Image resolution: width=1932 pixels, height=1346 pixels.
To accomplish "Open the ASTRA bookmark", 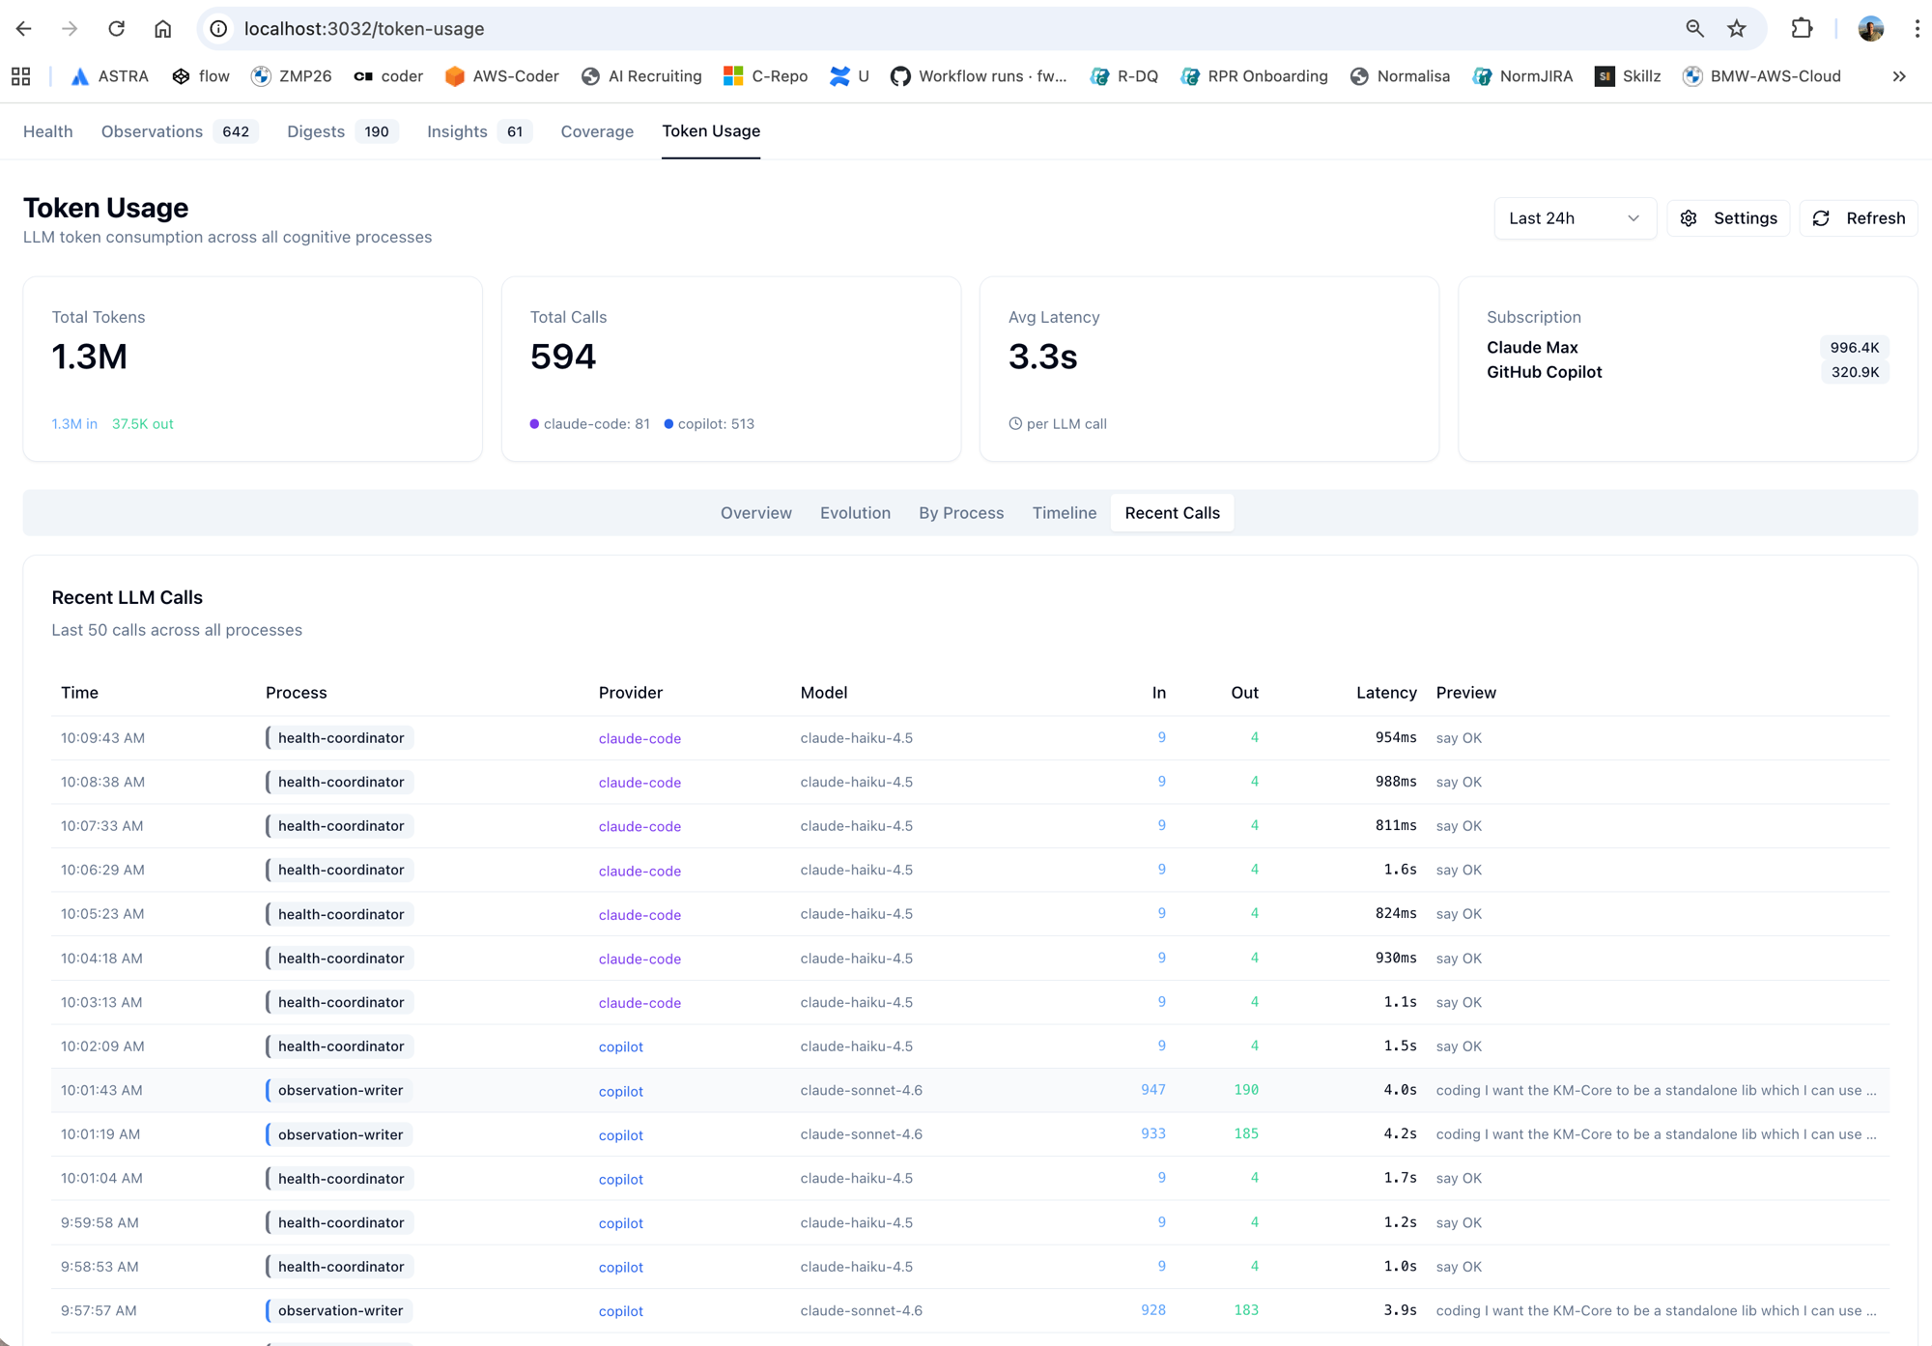I will pyautogui.click(x=109, y=76).
